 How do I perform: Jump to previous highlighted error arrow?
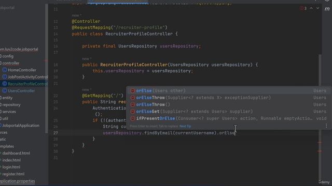click(x=311, y=8)
